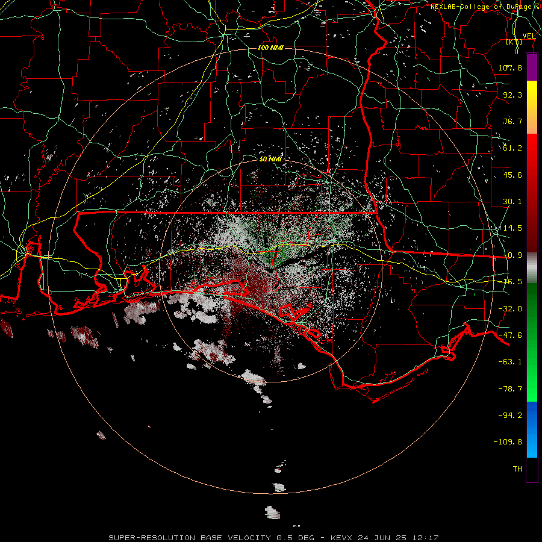The image size is (542, 542).
Task: Click the 14.5 legend value
Action: tap(512, 228)
